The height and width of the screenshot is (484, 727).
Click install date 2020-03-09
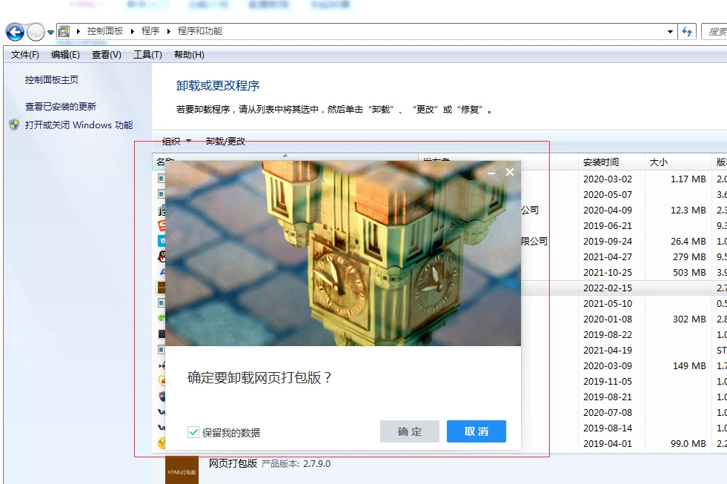[x=608, y=366]
